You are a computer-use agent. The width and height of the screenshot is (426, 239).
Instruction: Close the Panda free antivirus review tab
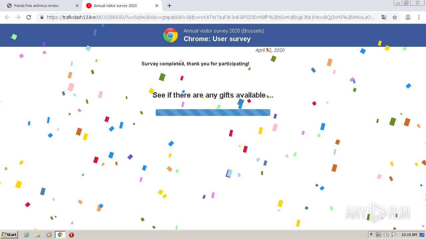77,6
